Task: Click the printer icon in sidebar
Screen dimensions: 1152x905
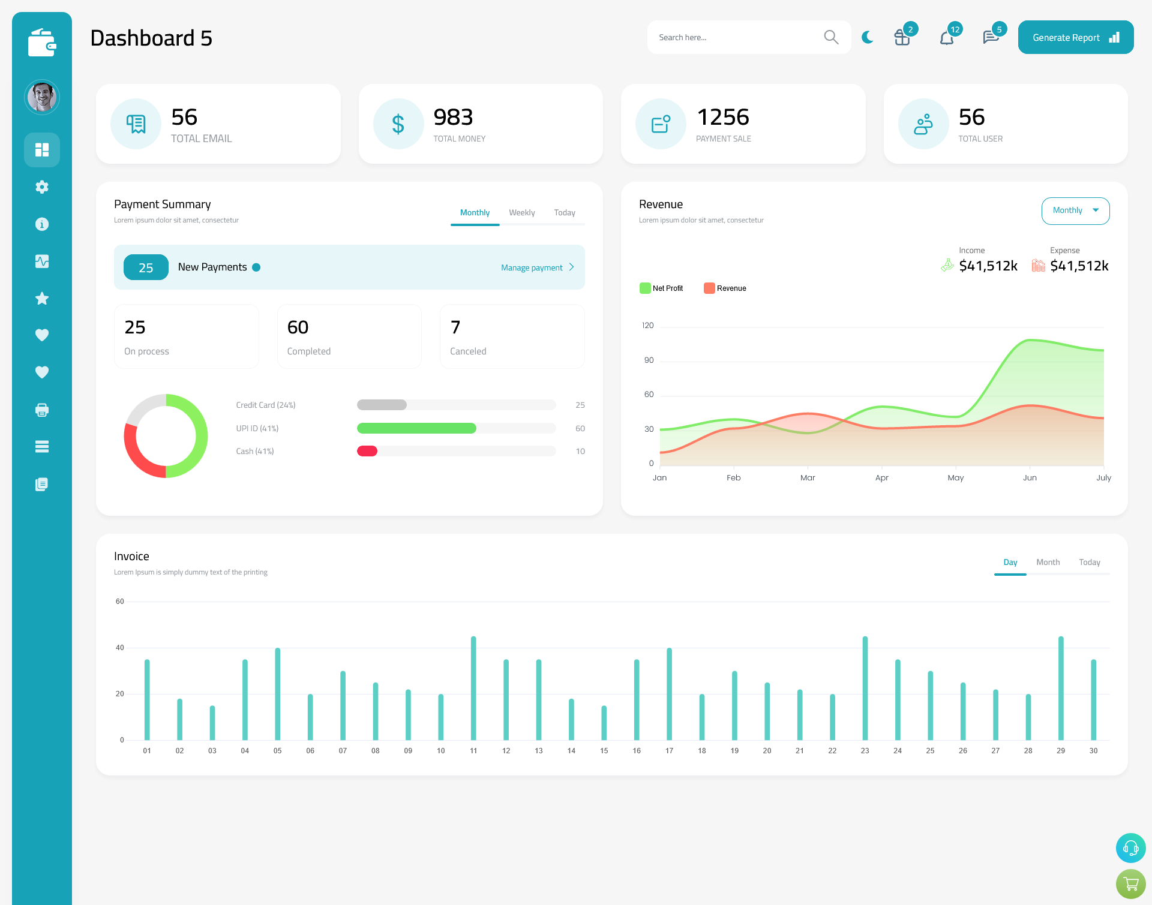Action: pyautogui.click(x=41, y=410)
